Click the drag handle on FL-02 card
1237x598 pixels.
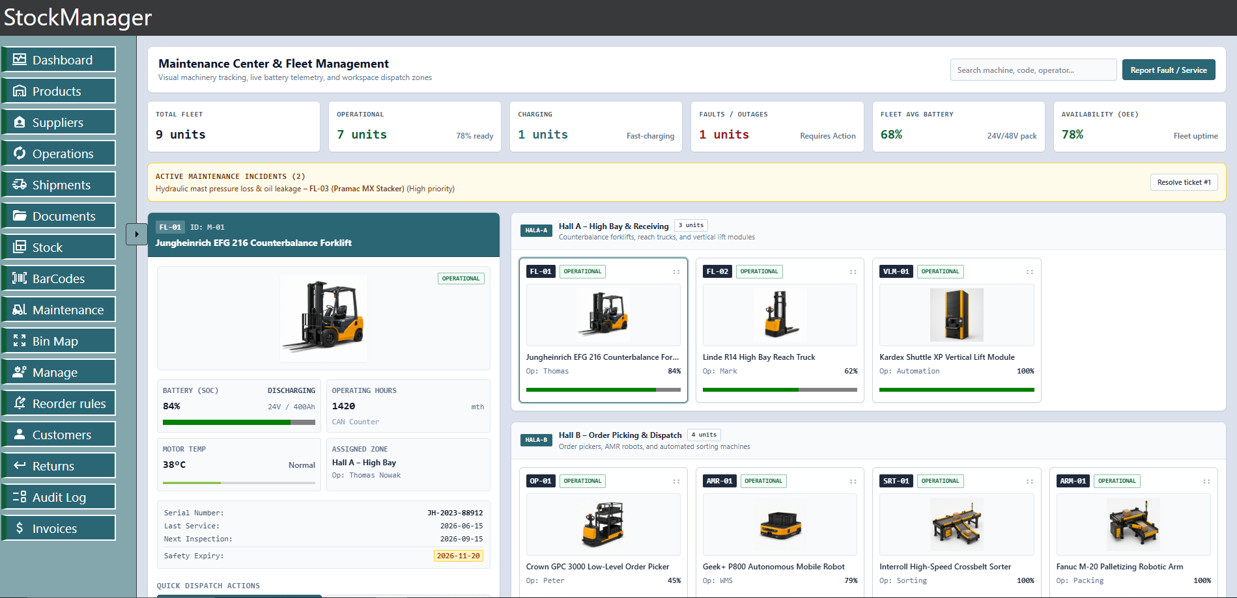(x=853, y=272)
